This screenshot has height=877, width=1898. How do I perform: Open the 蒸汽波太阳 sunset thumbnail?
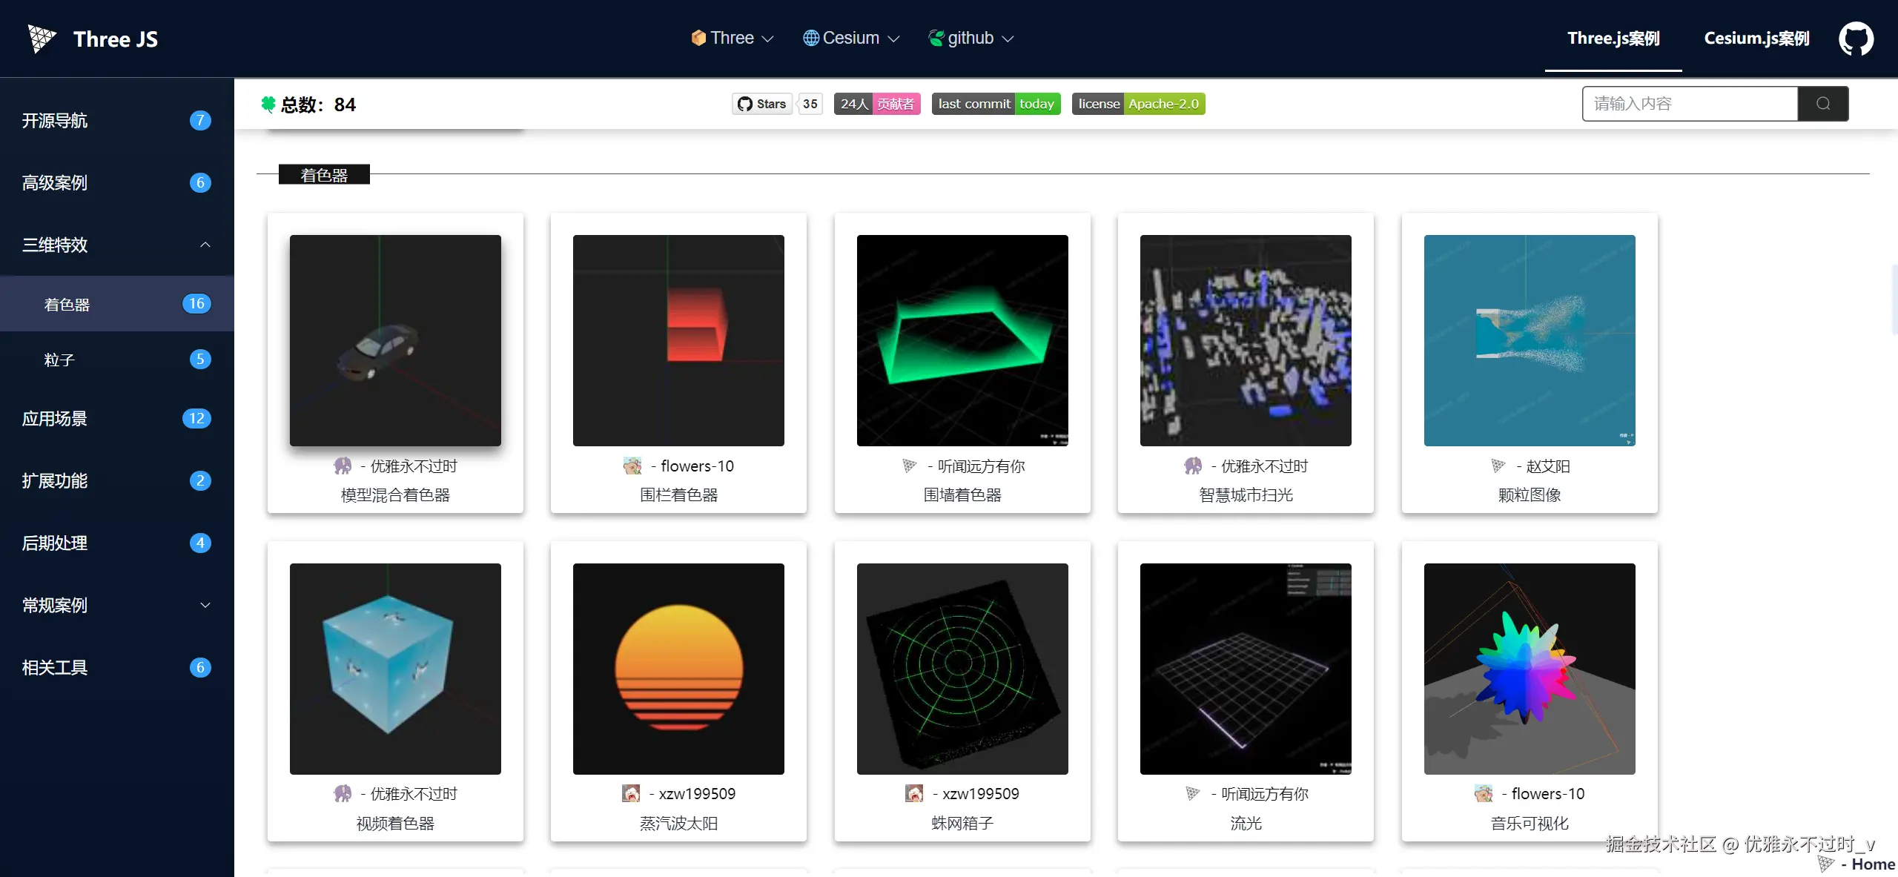(x=678, y=668)
